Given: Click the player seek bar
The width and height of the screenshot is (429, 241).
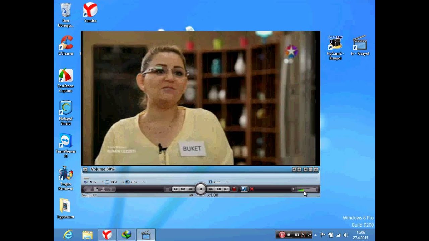Looking at the screenshot, I should pos(200,178).
